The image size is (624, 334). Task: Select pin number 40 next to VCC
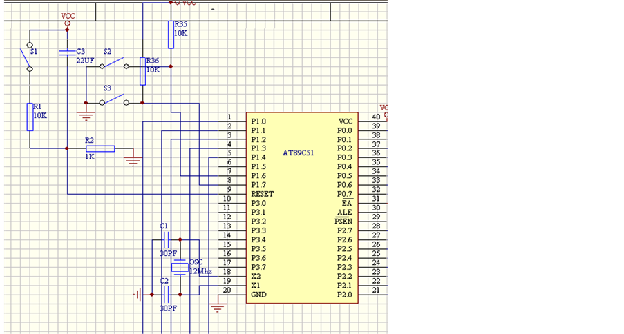pyautogui.click(x=375, y=117)
